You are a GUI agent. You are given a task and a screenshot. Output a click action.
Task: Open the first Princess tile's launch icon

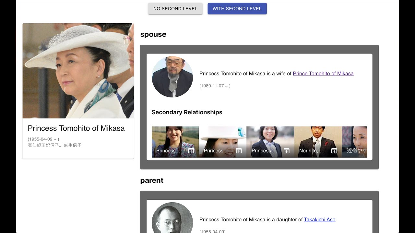191,151
